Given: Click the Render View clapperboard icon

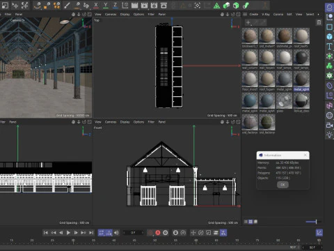Looking at the screenshot, I should [x=134, y=5].
